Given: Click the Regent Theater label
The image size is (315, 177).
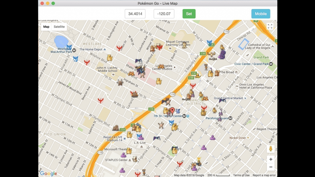Looking at the screenshot, I should [x=267, y=129].
